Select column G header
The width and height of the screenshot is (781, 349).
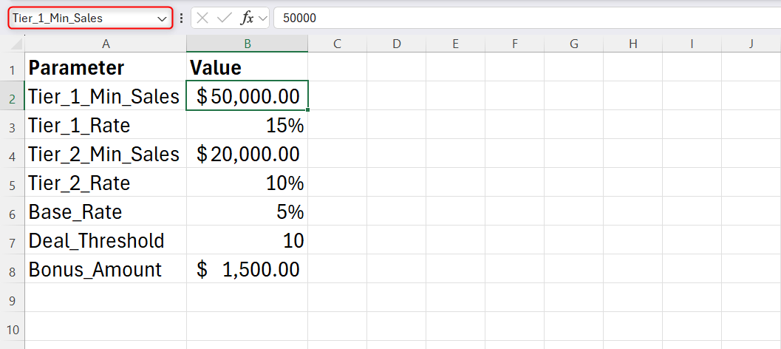click(574, 44)
